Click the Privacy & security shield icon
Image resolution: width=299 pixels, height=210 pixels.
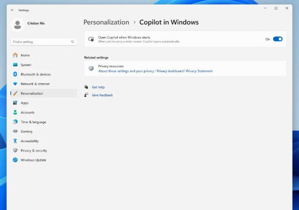click(15, 151)
